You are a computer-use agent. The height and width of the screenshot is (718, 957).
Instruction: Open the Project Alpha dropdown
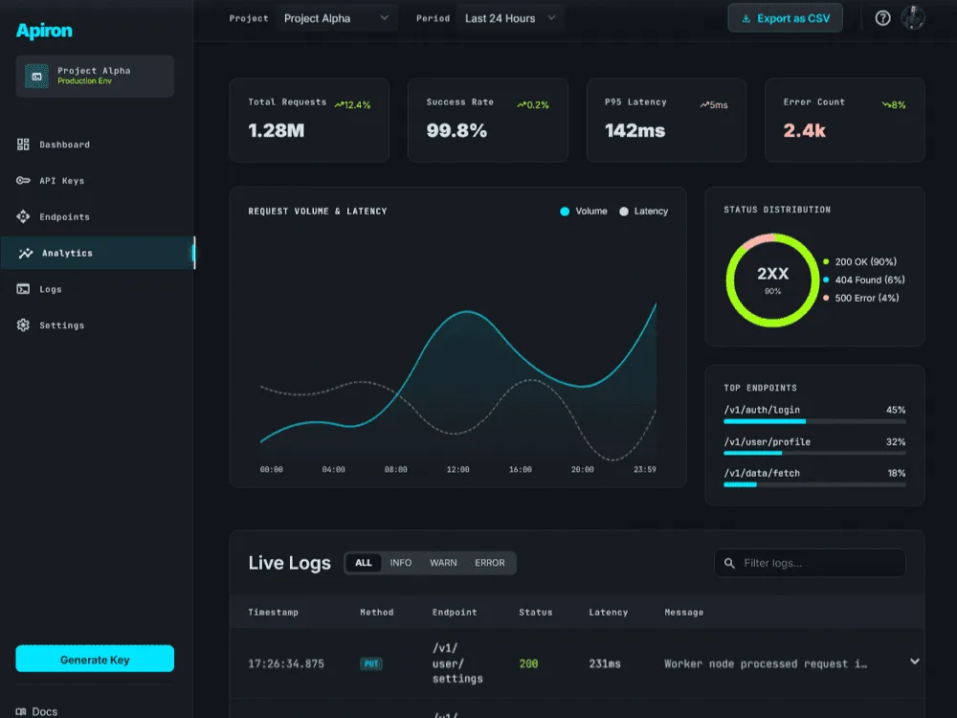click(336, 18)
